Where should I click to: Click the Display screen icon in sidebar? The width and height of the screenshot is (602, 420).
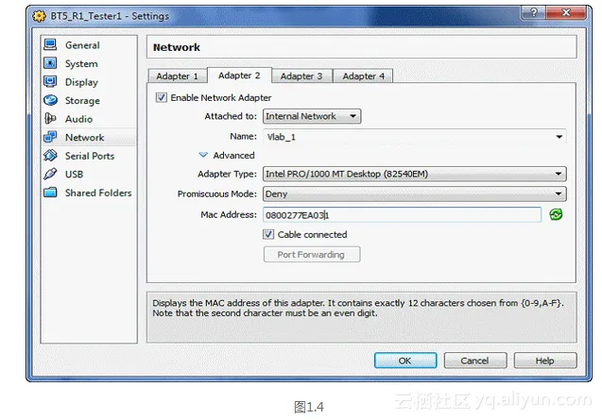[50, 82]
